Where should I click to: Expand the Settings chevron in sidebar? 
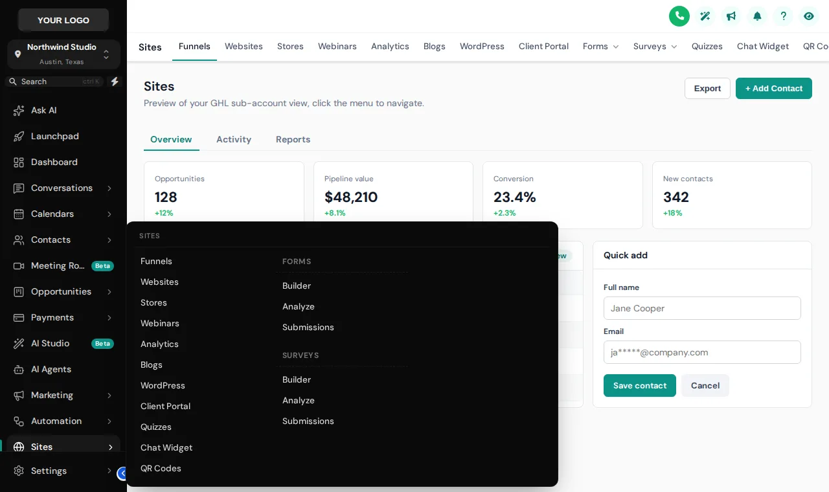(x=109, y=471)
